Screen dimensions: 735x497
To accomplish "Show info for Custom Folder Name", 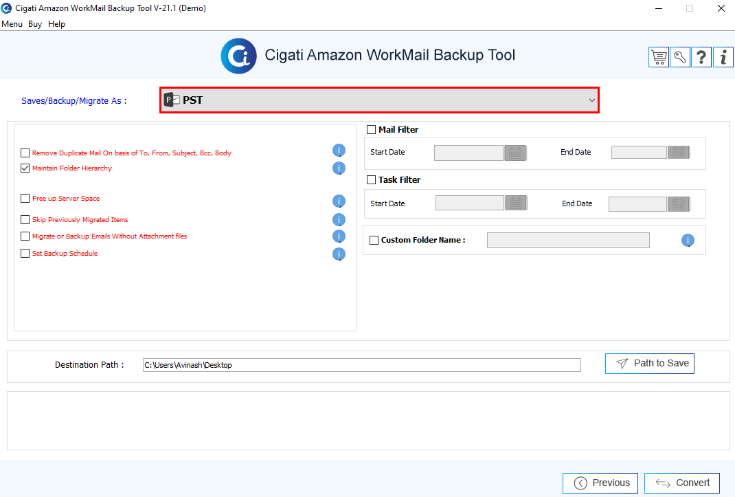I will pos(688,241).
